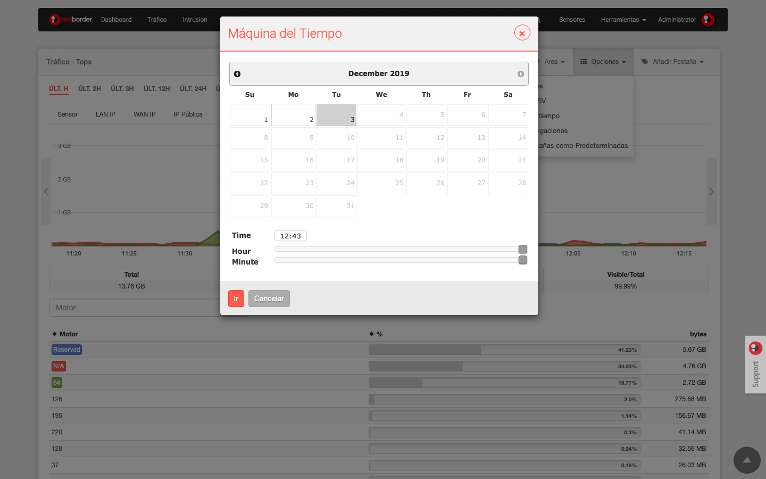The width and height of the screenshot is (766, 479).
Task: Click the 4.76 GB bytes value
Action: [694, 366]
